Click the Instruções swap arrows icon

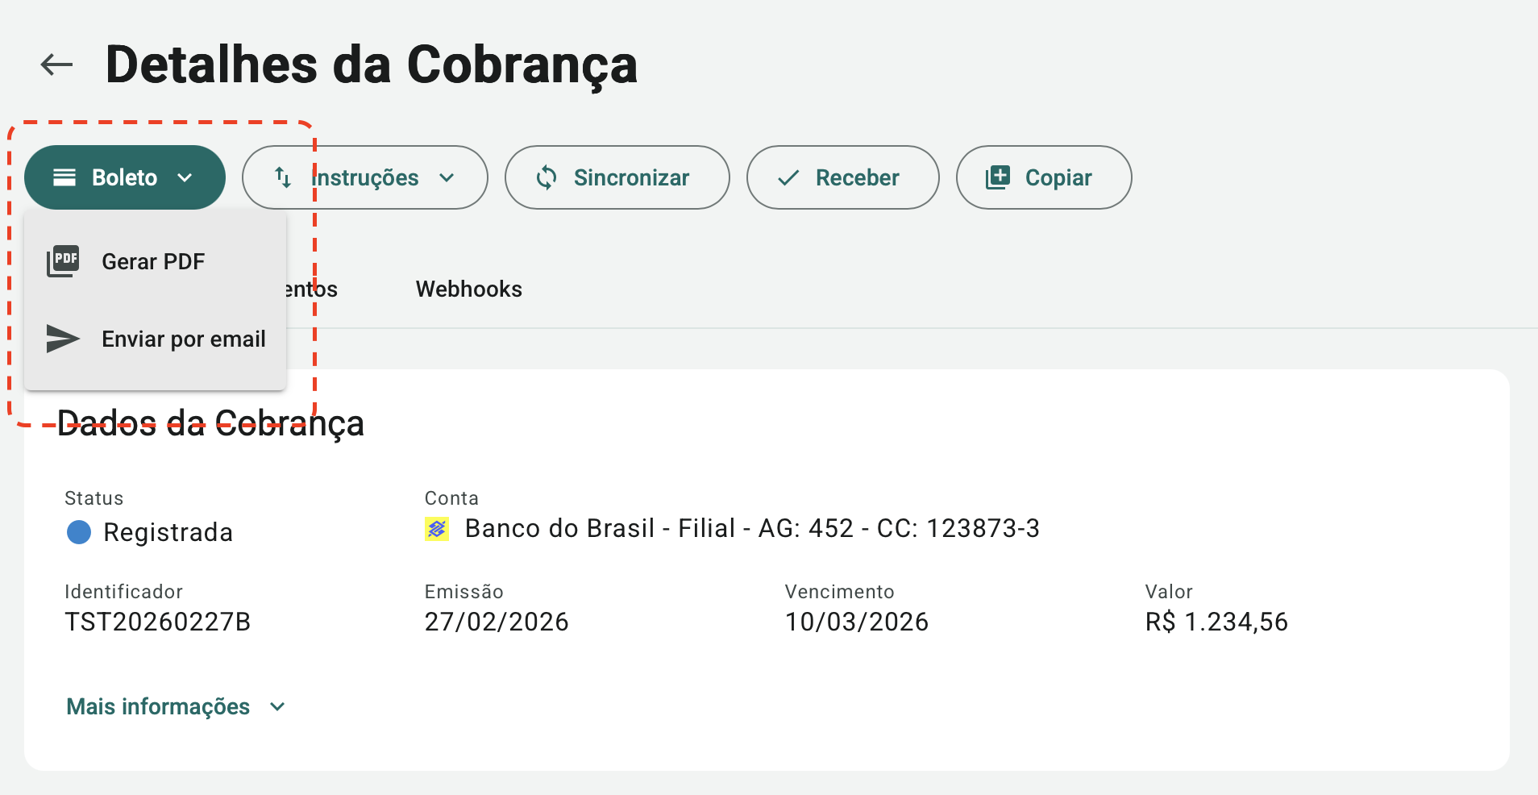(283, 177)
